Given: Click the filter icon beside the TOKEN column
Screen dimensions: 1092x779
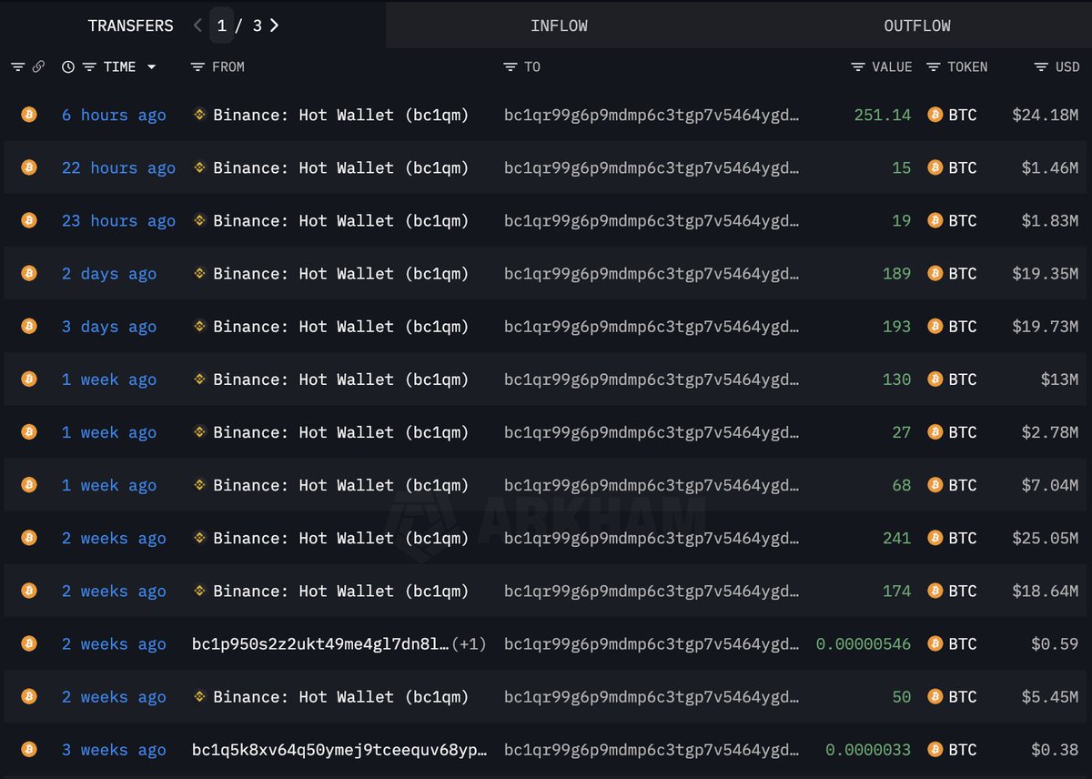Looking at the screenshot, I should 934,67.
